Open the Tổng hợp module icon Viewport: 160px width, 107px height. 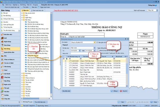coord(2,77)
